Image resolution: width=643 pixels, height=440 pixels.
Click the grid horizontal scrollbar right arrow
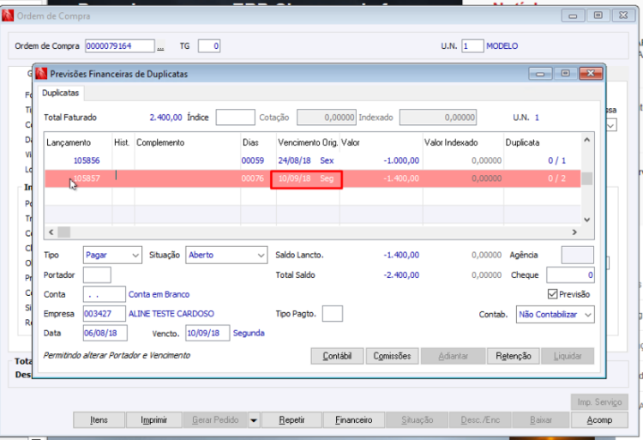pyautogui.click(x=574, y=232)
